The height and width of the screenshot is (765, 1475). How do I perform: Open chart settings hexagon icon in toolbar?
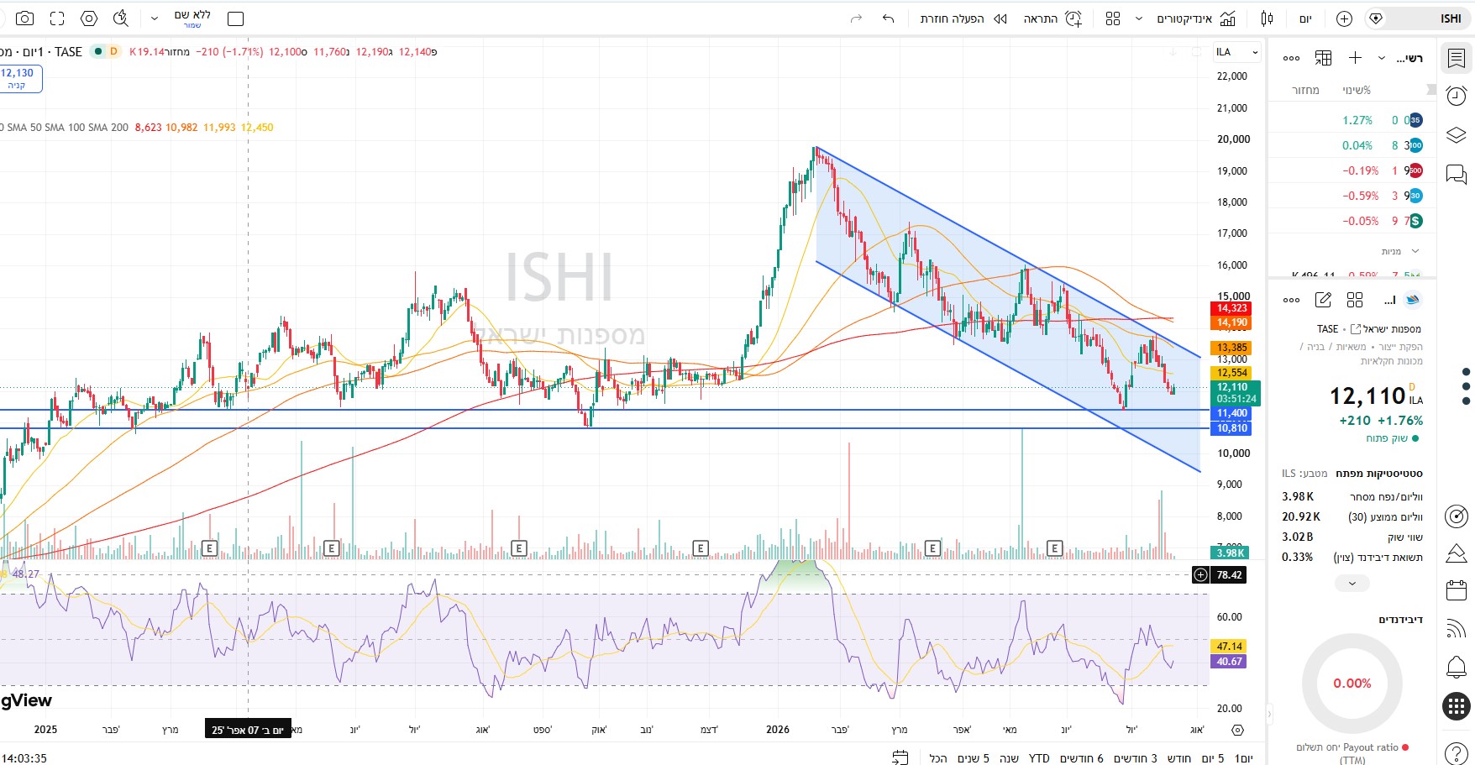point(89,18)
